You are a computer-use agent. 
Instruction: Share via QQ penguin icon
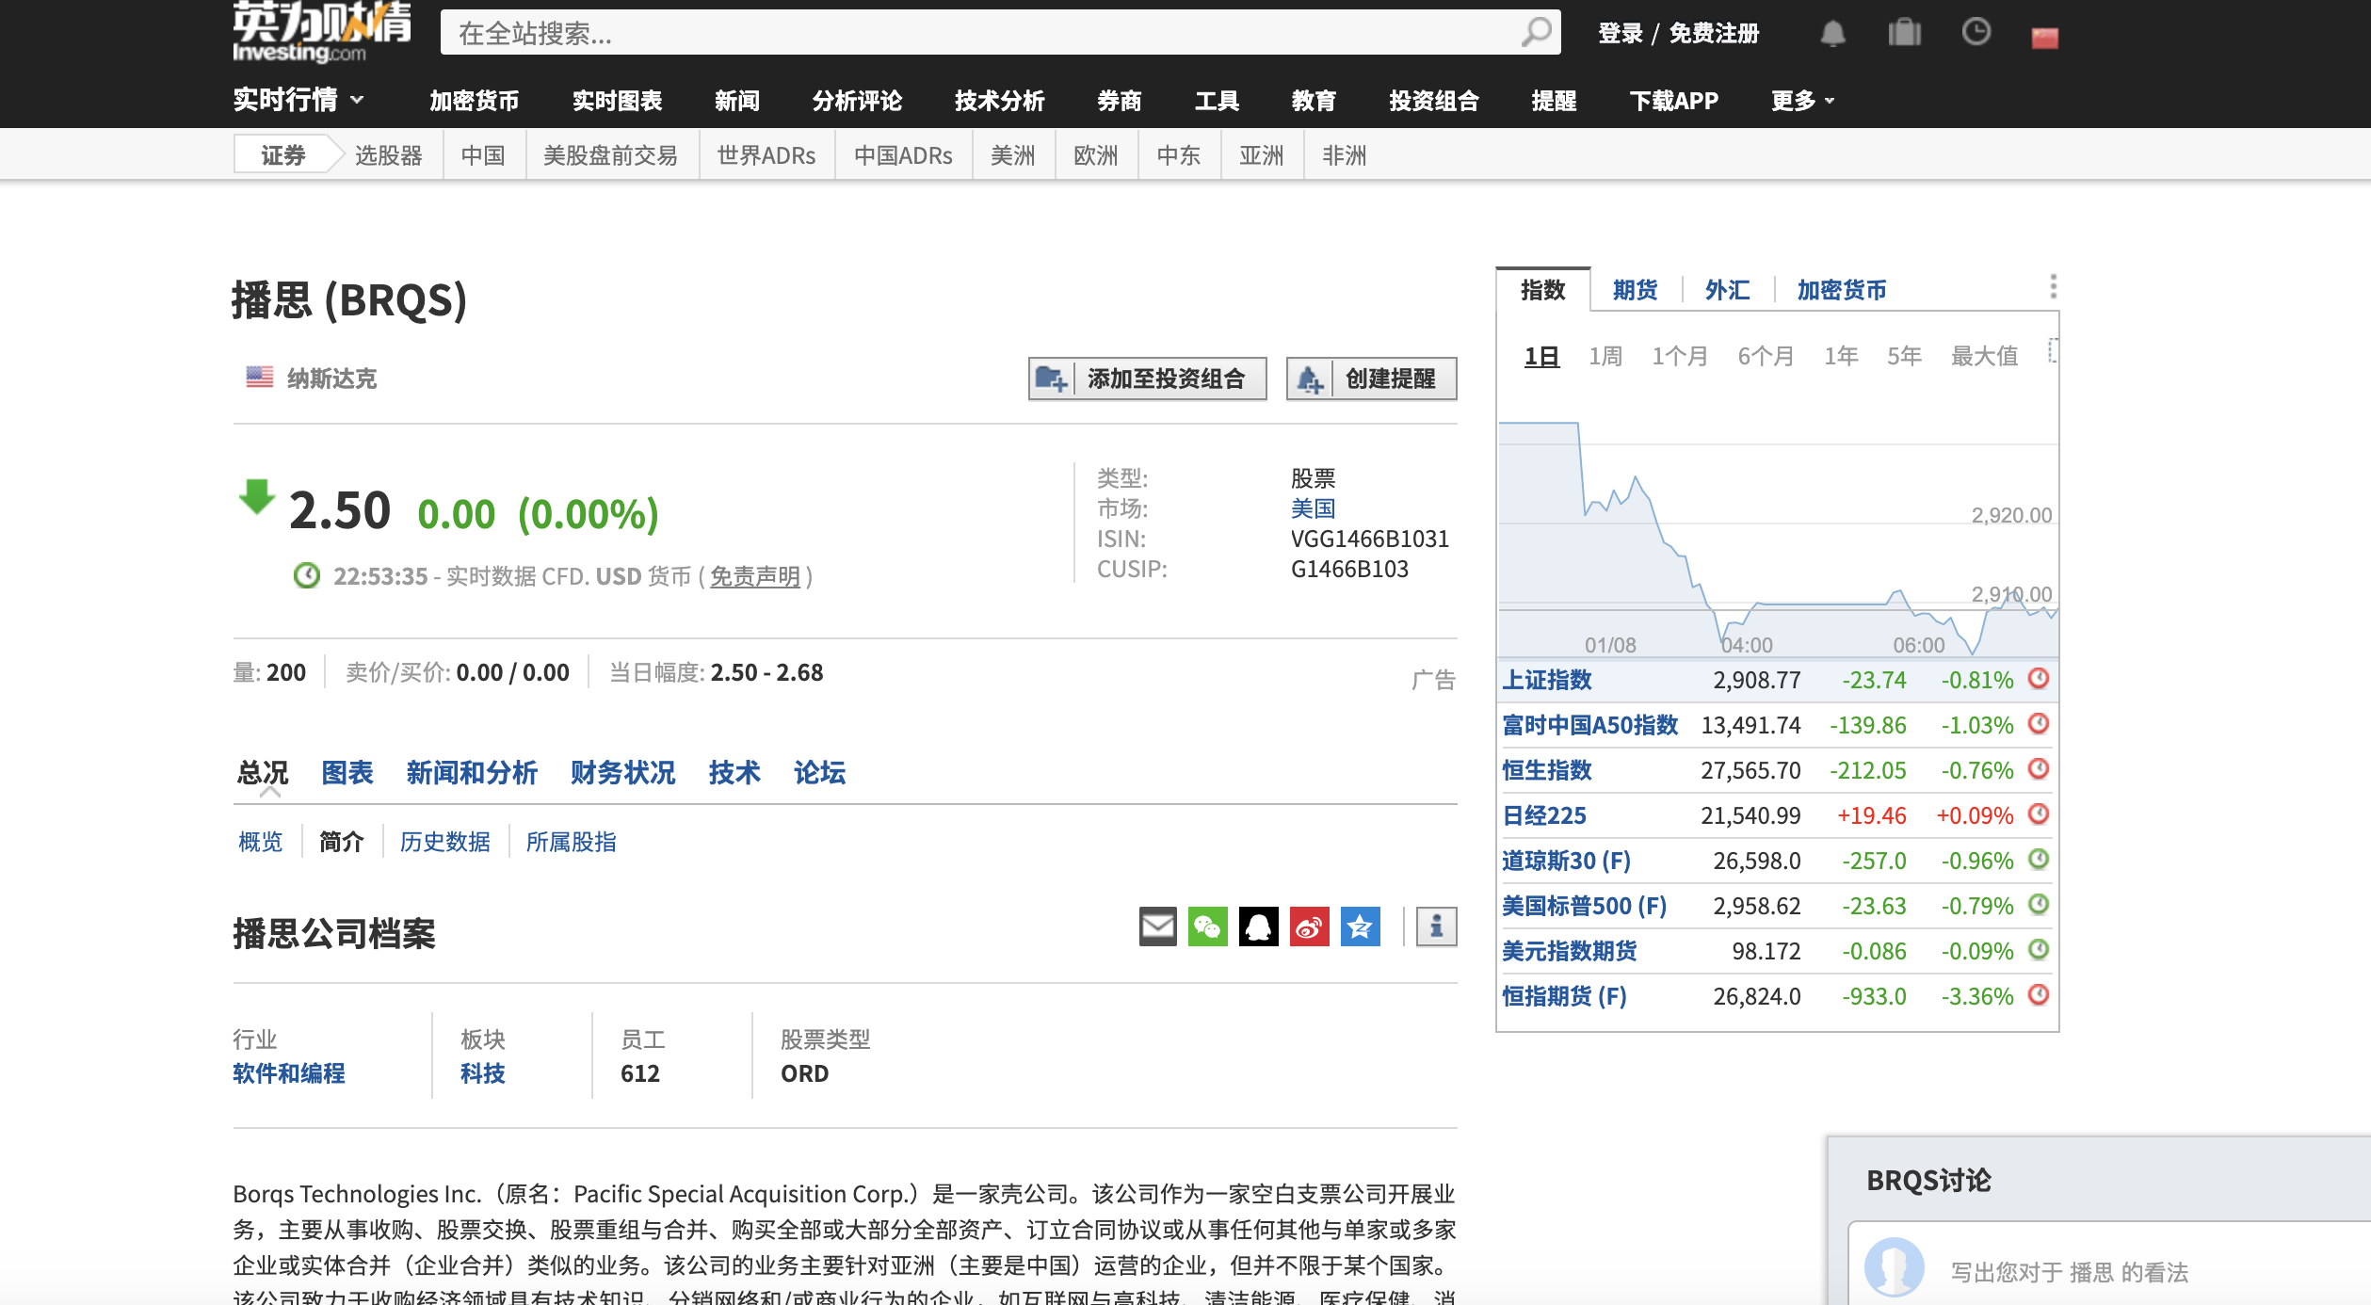click(1259, 926)
